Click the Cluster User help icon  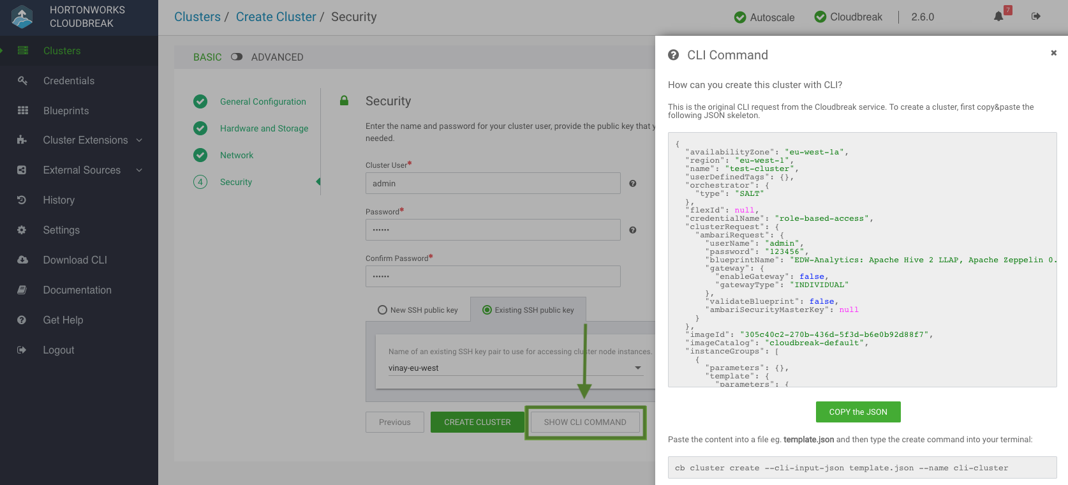tap(633, 183)
